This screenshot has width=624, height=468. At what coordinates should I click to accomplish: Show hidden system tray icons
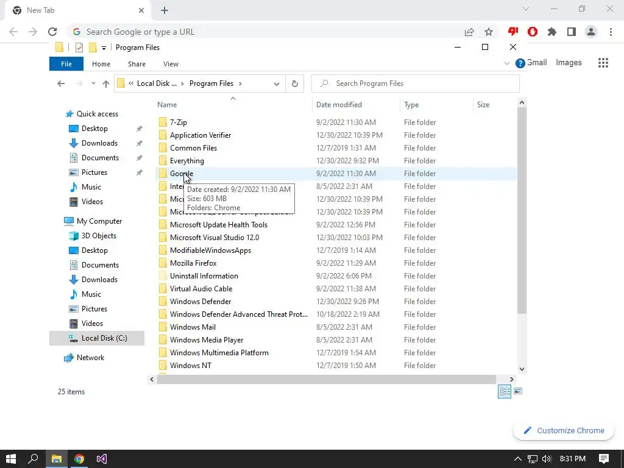click(x=517, y=459)
